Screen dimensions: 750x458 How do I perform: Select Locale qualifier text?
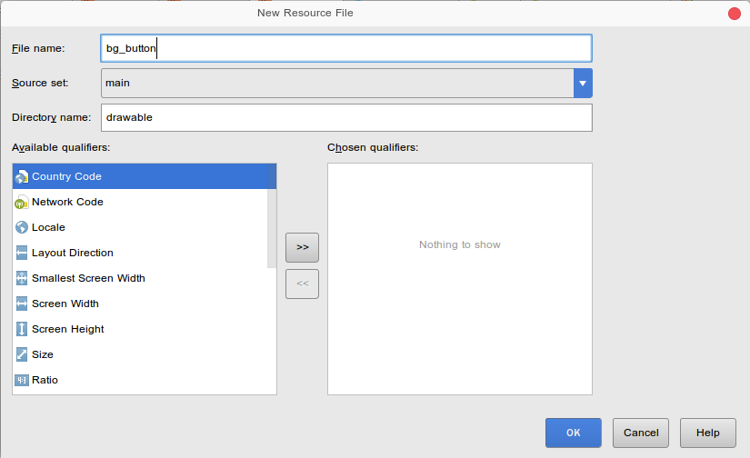(x=48, y=227)
